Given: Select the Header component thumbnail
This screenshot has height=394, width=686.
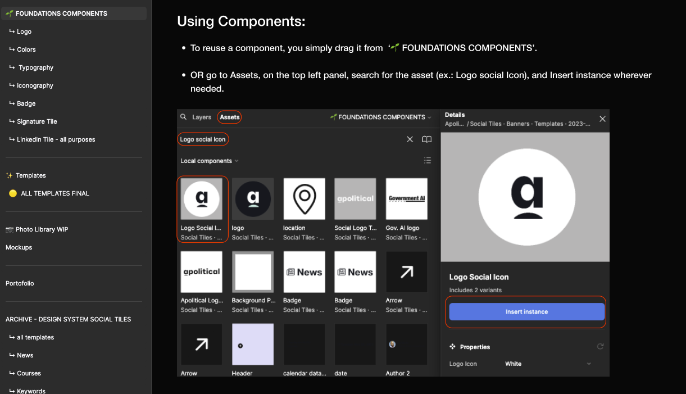Looking at the screenshot, I should (x=253, y=345).
